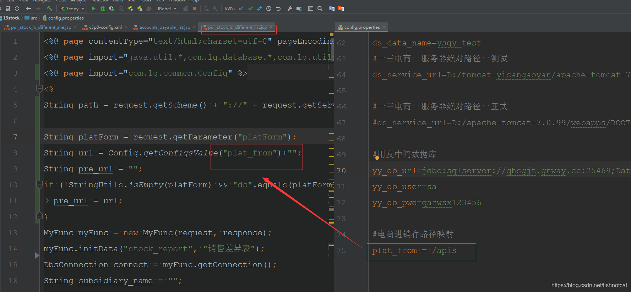This screenshot has width=631, height=292.
Task: Stop the process with the red square icon
Action: (x=195, y=9)
